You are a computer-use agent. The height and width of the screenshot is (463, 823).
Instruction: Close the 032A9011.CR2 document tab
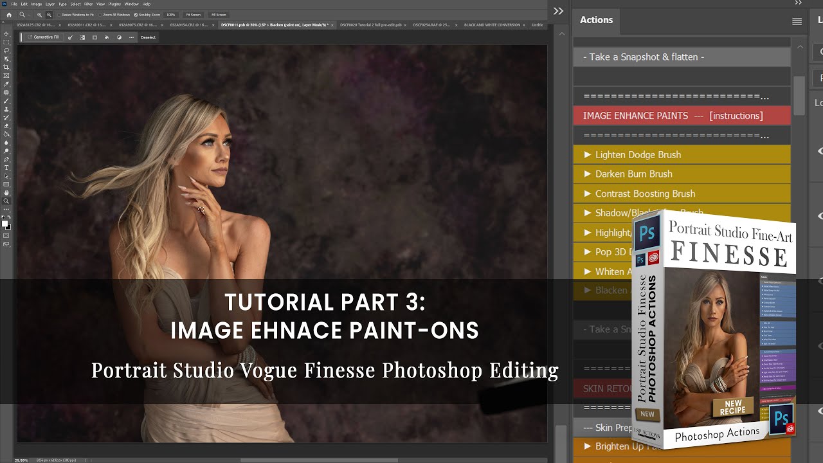click(x=111, y=25)
